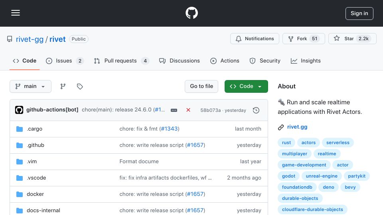Viewport: 383px width, 215px height.
Task: Select the partykit topic tag
Action: pos(357,176)
